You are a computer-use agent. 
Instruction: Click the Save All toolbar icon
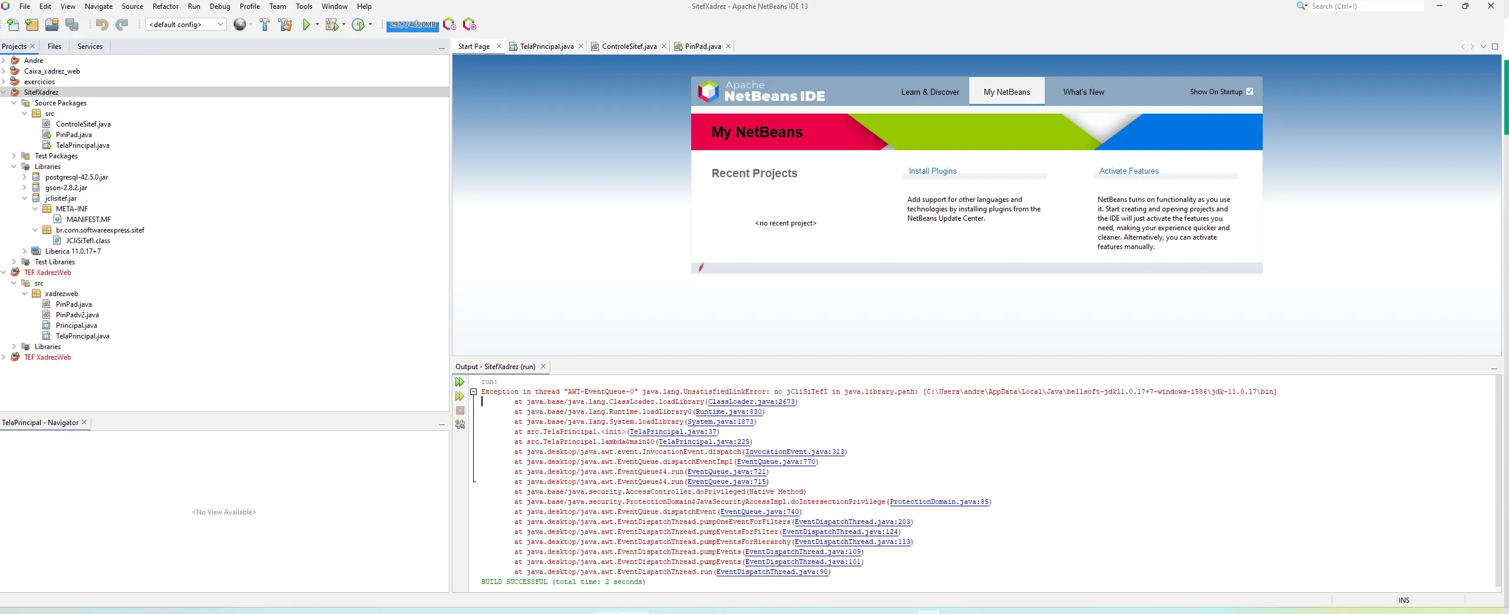[x=72, y=25]
